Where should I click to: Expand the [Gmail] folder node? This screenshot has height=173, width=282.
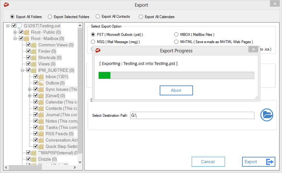tap(29, 96)
